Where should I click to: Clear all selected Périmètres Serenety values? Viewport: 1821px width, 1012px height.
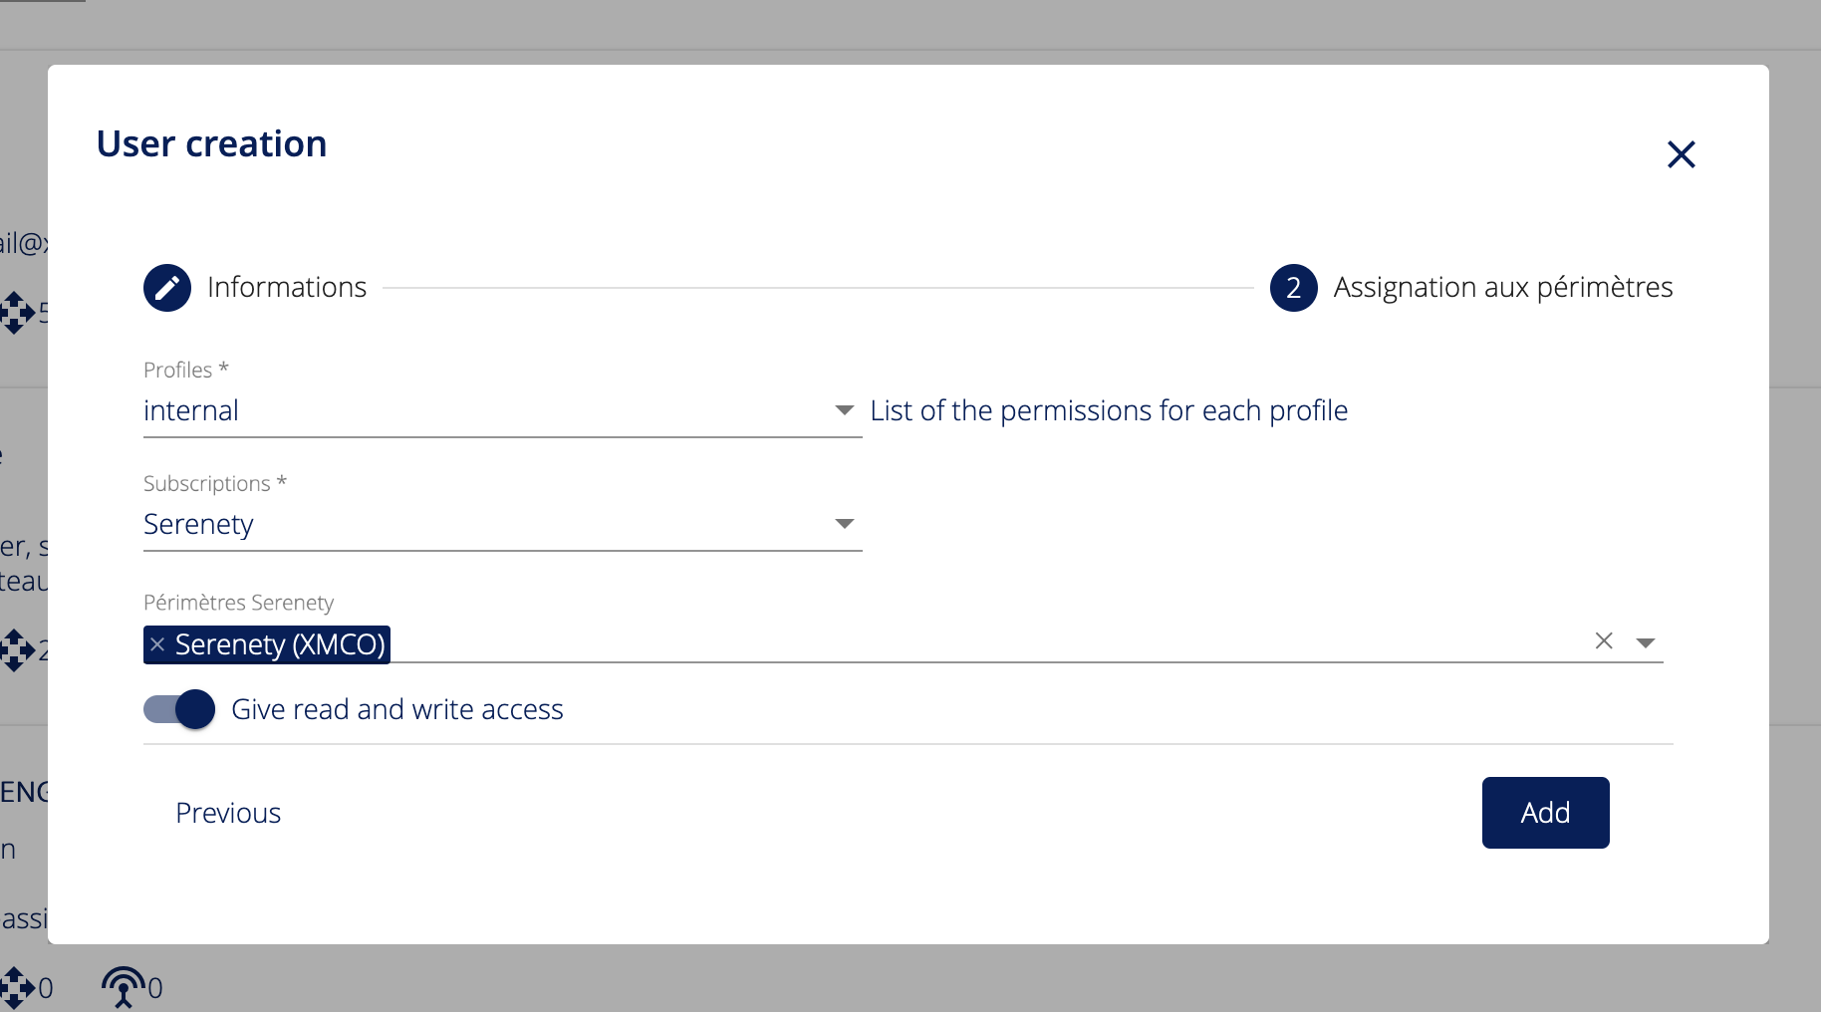tap(1604, 641)
